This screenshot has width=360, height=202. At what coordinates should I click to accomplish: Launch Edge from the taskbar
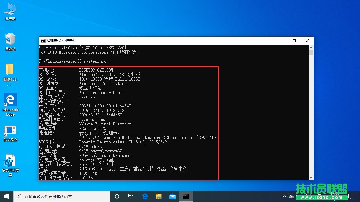pyautogui.click(x=145, y=196)
